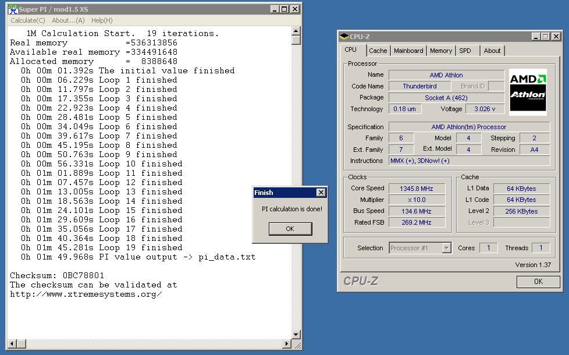Click the http://www.xtremesystems.org/ text

(x=86, y=294)
